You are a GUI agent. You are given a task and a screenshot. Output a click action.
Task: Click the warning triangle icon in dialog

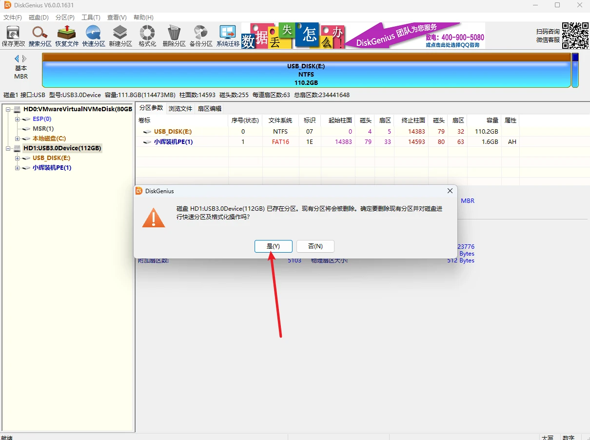coord(154,218)
